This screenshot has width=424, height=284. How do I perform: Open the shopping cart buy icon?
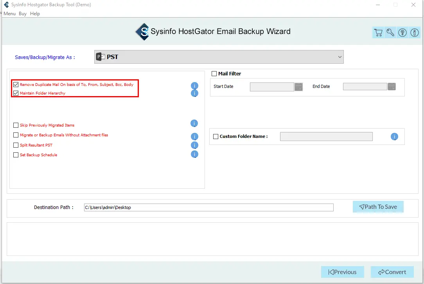(378, 33)
